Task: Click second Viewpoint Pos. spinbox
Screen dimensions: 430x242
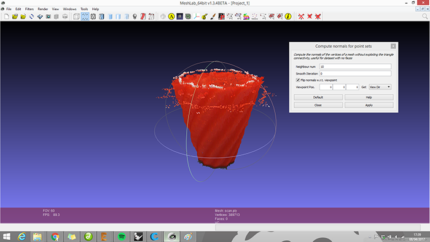Action: tap(339, 87)
